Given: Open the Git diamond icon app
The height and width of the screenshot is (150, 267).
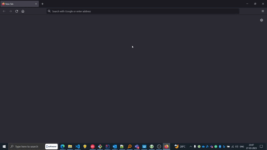Looking at the screenshot, I should (100, 147).
